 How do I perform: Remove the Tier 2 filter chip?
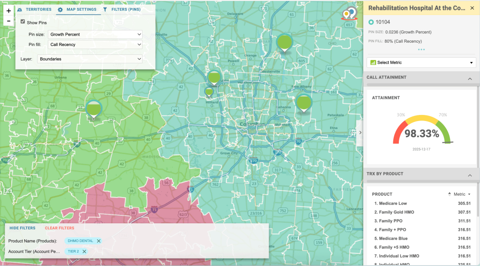click(x=84, y=251)
